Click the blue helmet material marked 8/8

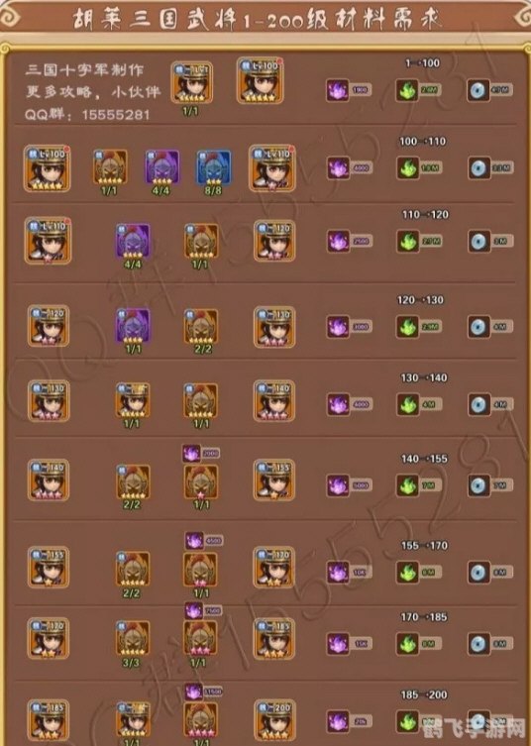point(214,167)
